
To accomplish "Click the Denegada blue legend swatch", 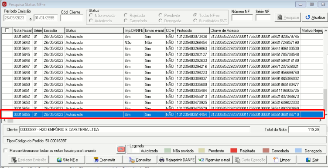I will click(298, 151).
